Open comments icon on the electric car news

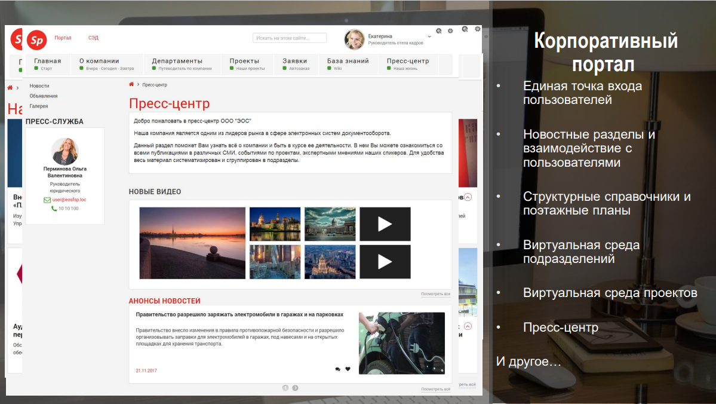[x=338, y=369]
